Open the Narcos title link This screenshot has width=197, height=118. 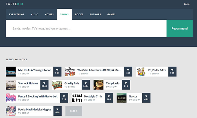click(133, 96)
